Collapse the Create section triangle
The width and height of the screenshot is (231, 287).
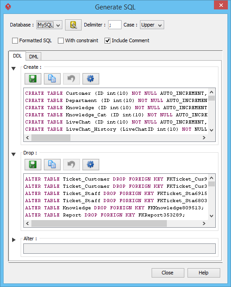point(13,68)
